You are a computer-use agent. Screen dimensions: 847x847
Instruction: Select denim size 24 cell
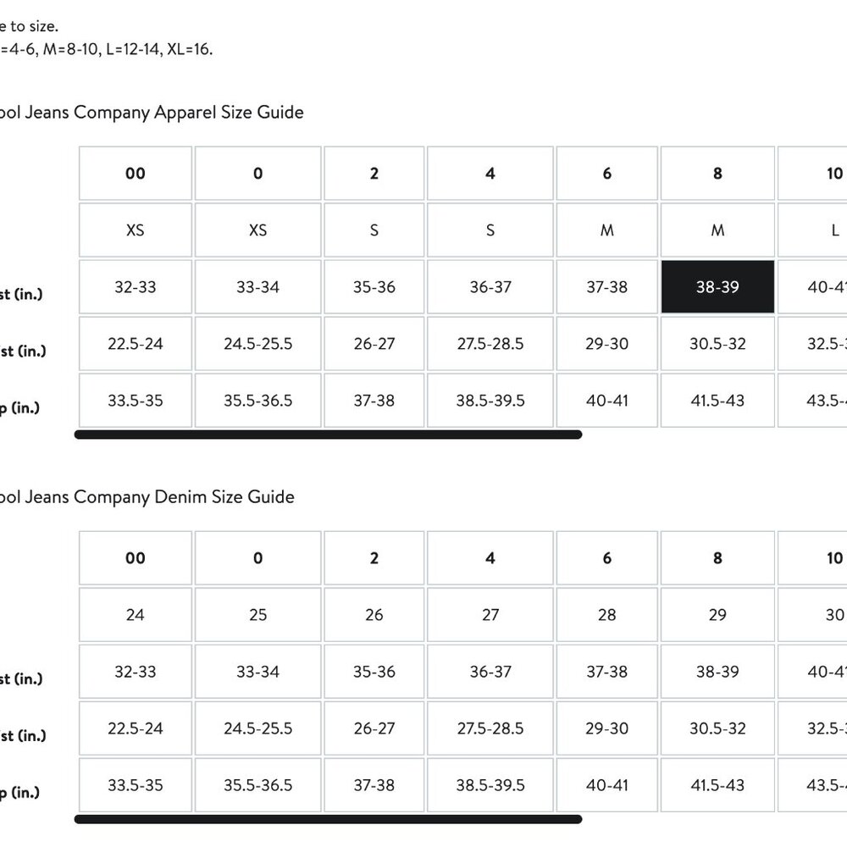coord(136,615)
